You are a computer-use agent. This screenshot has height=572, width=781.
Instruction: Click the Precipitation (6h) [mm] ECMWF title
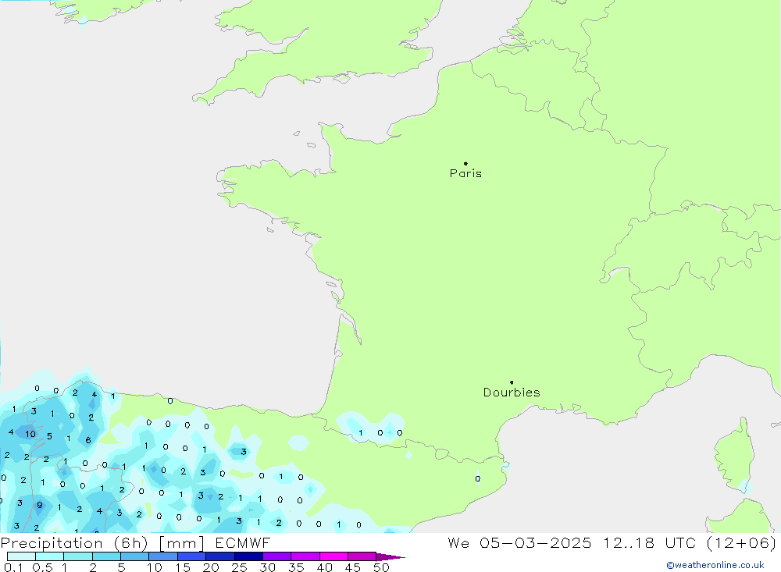pos(135,542)
